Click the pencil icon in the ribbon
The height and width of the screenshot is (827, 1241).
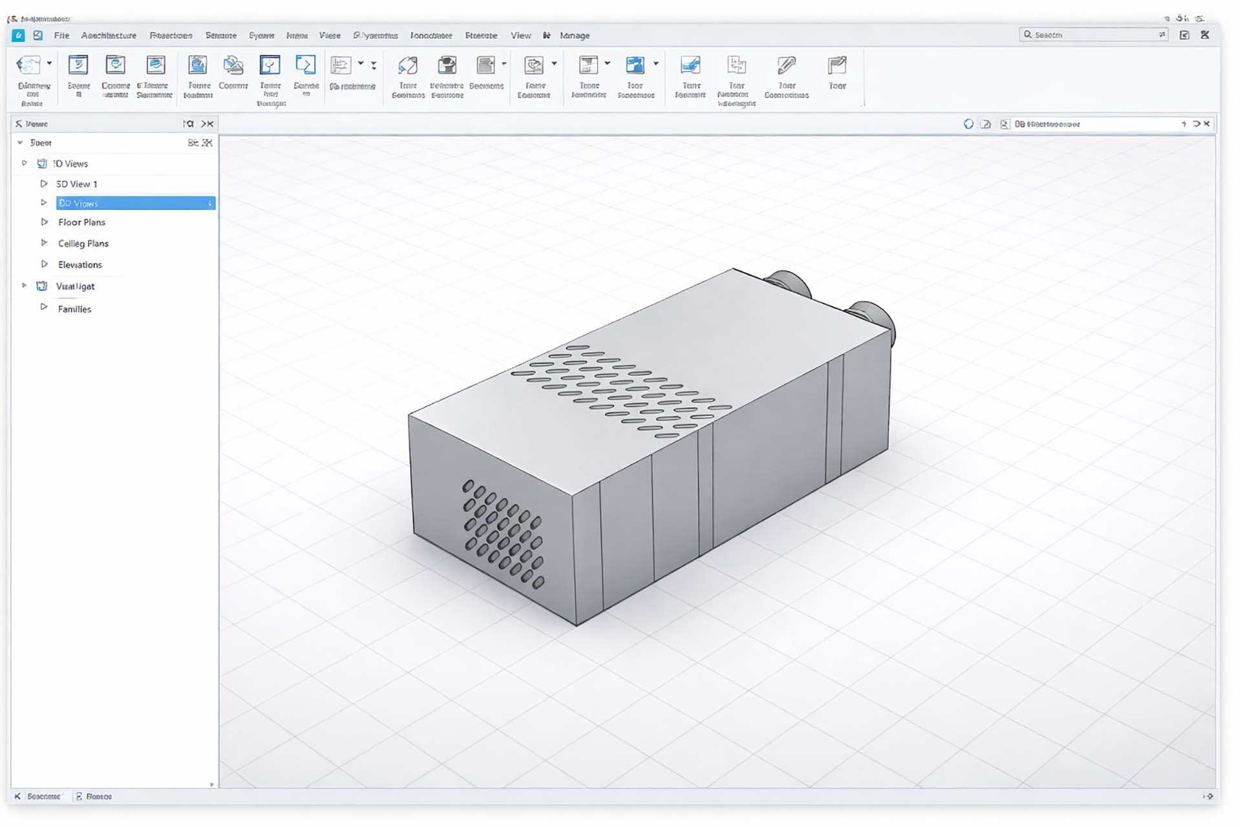[x=786, y=65]
